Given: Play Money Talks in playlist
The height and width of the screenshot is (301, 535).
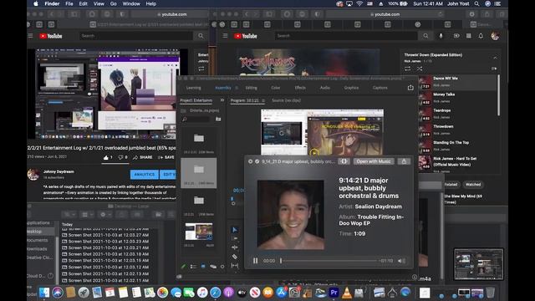Looking at the screenshot, I should (458, 98).
